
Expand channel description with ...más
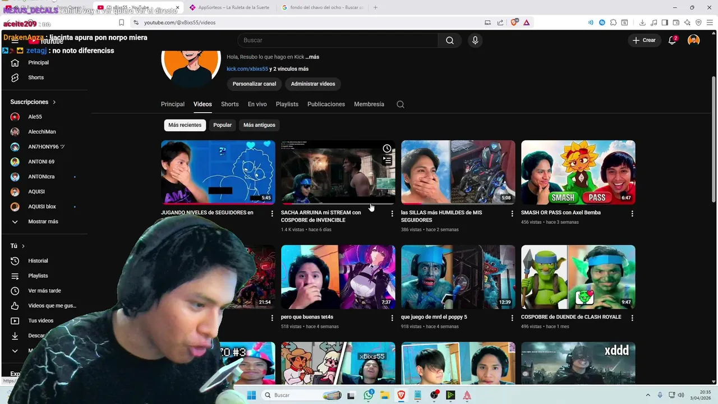click(312, 57)
